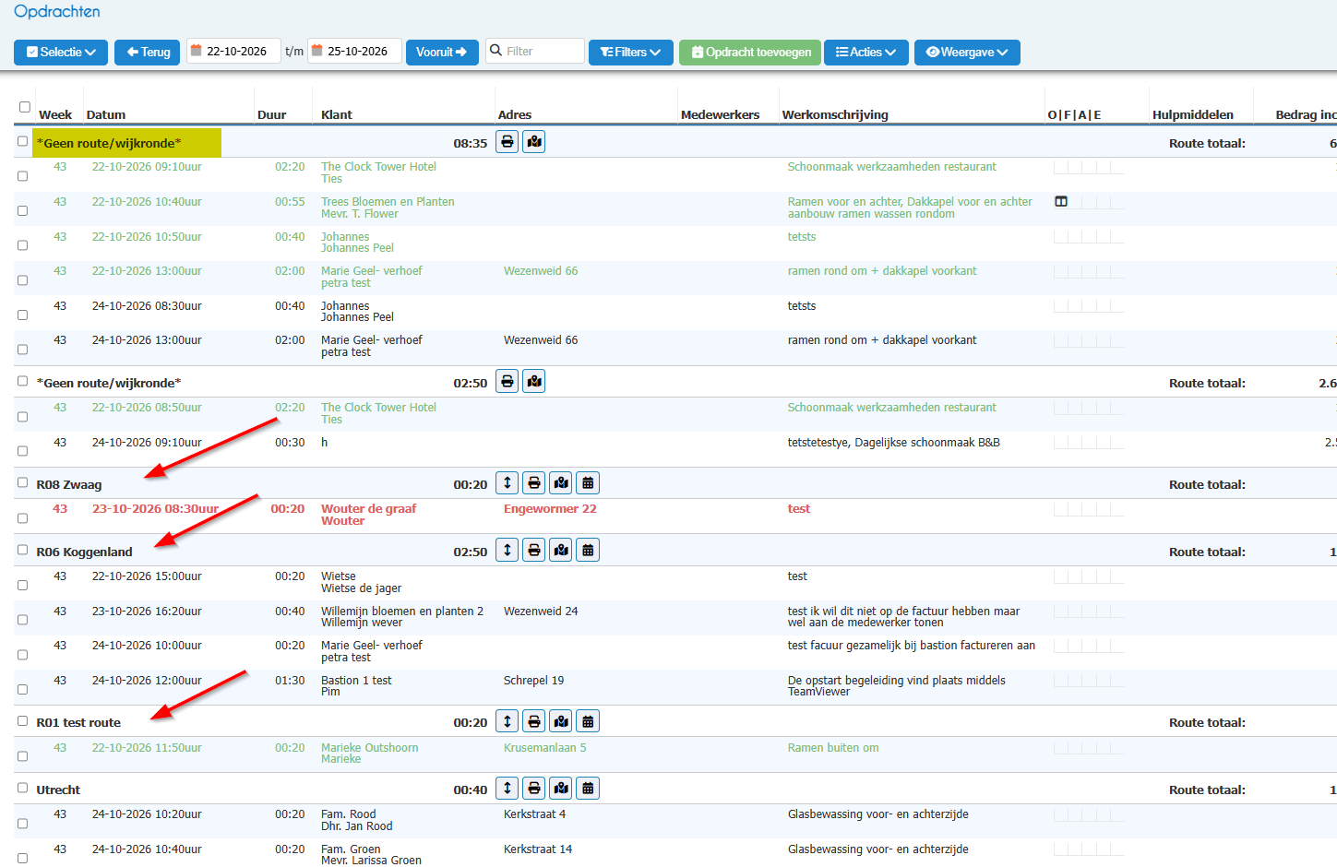This screenshot has height=867, width=1337.
Task: Click the Klant column header
Action: (x=337, y=115)
